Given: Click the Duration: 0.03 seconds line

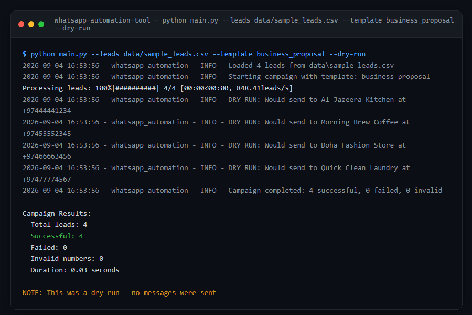Looking at the screenshot, I should (x=74, y=270).
